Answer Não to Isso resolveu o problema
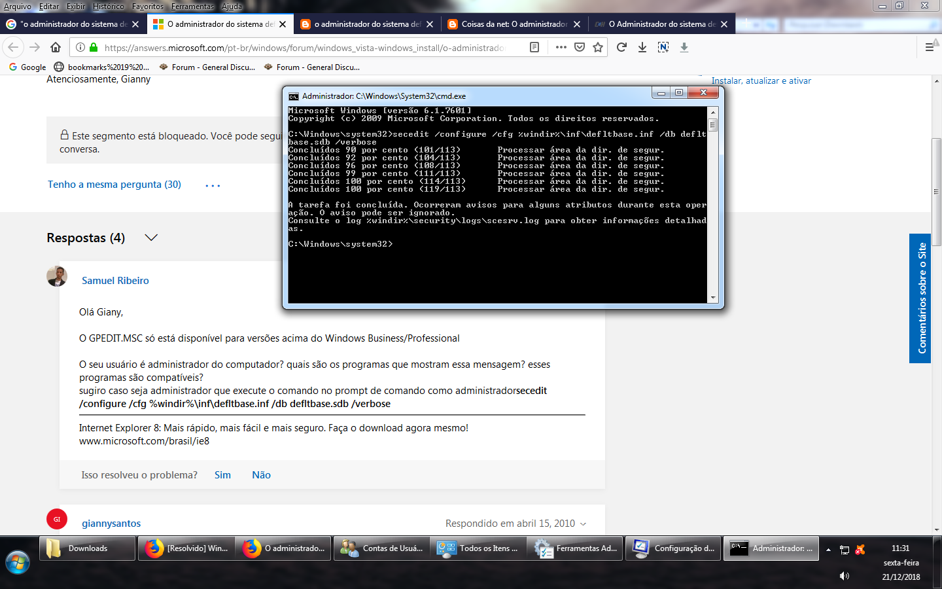Viewport: 942px width, 589px height. pos(261,475)
